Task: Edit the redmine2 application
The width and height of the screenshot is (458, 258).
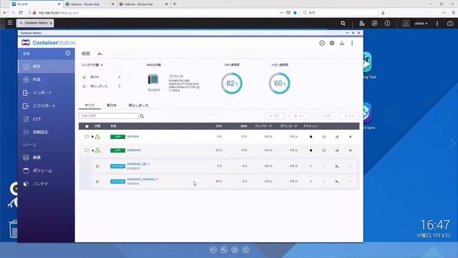Action: tap(337, 150)
